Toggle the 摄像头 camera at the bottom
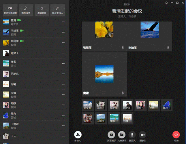The height and width of the screenshot is (144, 186). click(x=142, y=134)
